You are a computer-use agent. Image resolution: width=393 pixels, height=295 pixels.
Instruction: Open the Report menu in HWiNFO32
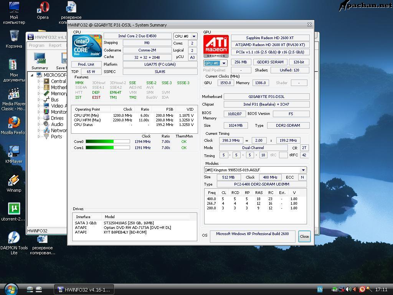pyautogui.click(x=55, y=45)
